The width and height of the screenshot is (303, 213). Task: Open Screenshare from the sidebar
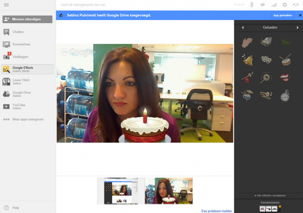click(21, 44)
